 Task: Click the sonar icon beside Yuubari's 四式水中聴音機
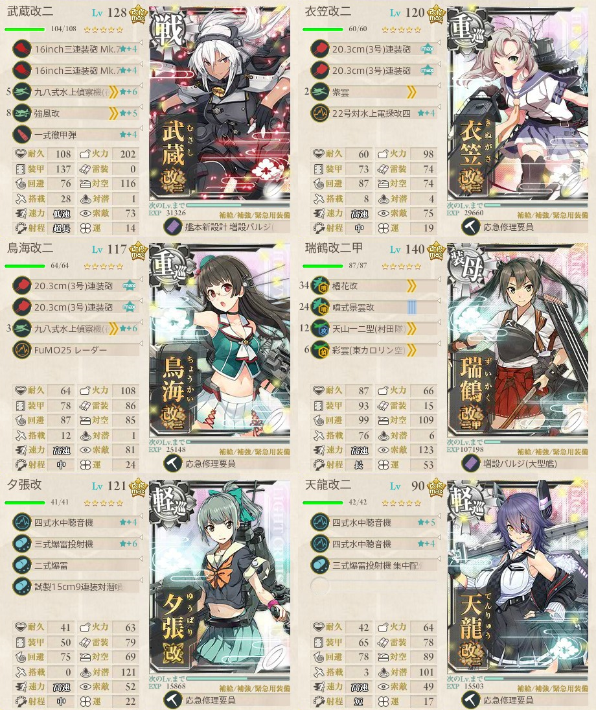[21, 522]
